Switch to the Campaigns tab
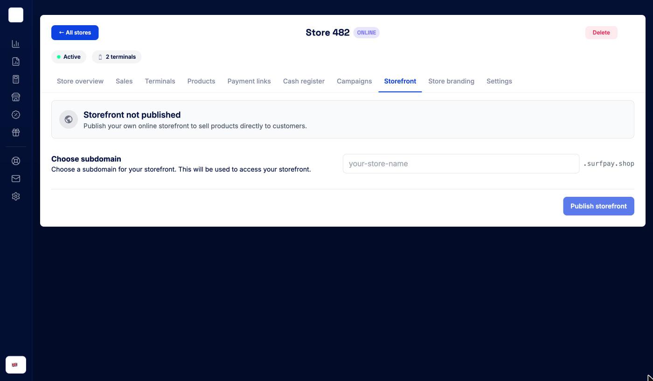This screenshot has height=381, width=653. (354, 81)
